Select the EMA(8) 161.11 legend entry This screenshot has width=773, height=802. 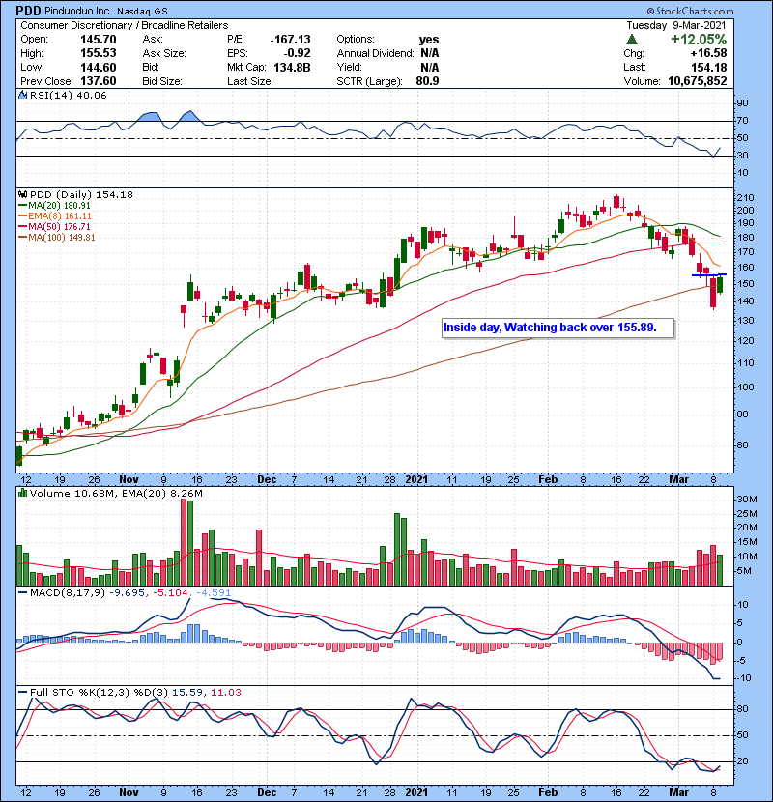click(54, 216)
